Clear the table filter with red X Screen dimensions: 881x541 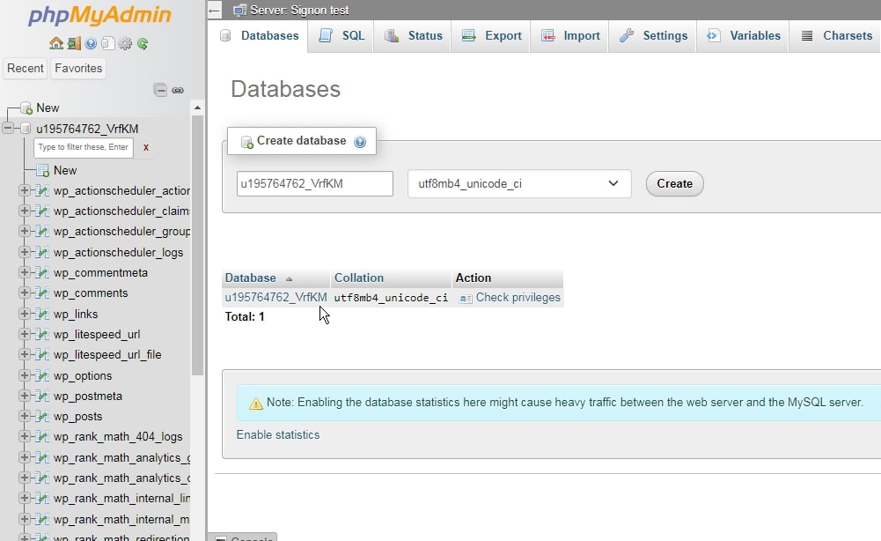[x=146, y=147]
